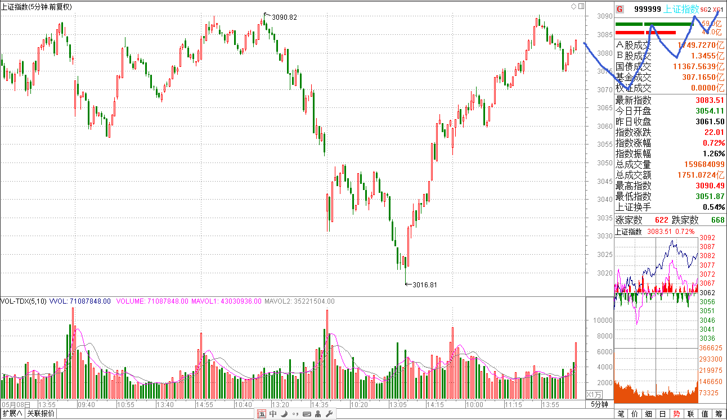
Task: Toggle the IME 中 Chinese/English mode
Action: (273, 414)
